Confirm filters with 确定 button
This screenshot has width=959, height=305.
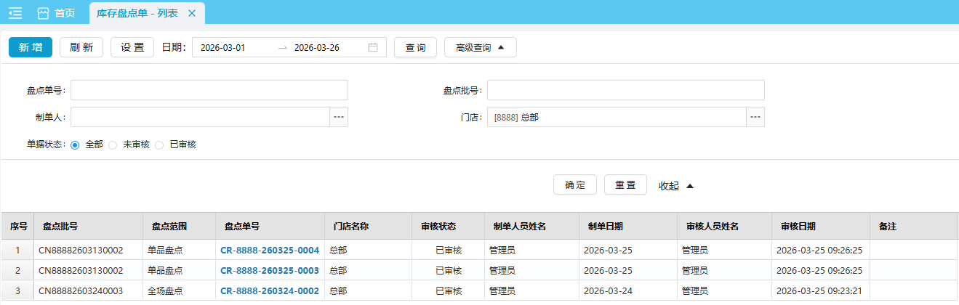pos(575,185)
